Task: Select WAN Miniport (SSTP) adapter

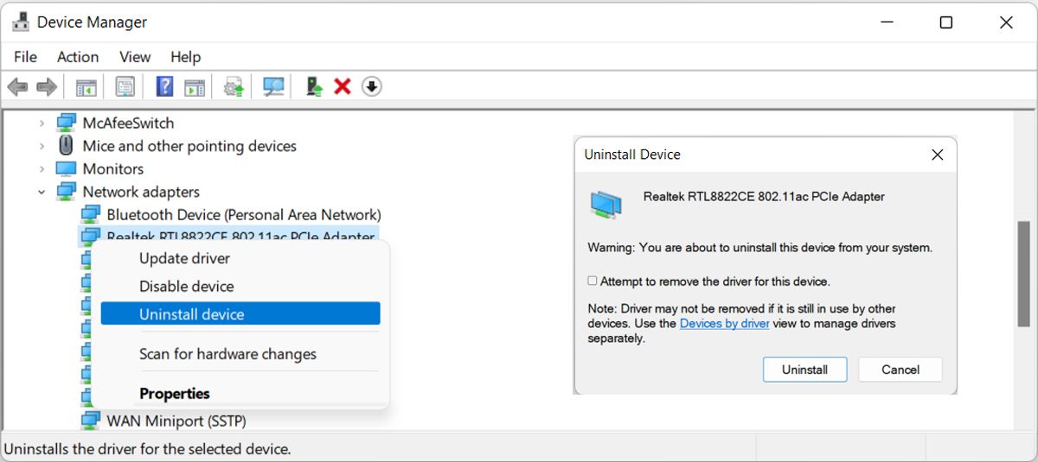Action: pyautogui.click(x=176, y=421)
